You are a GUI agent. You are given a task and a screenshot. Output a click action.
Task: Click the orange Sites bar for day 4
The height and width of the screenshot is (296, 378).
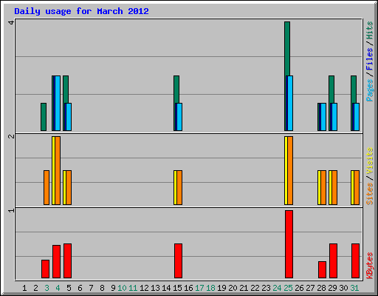point(58,170)
